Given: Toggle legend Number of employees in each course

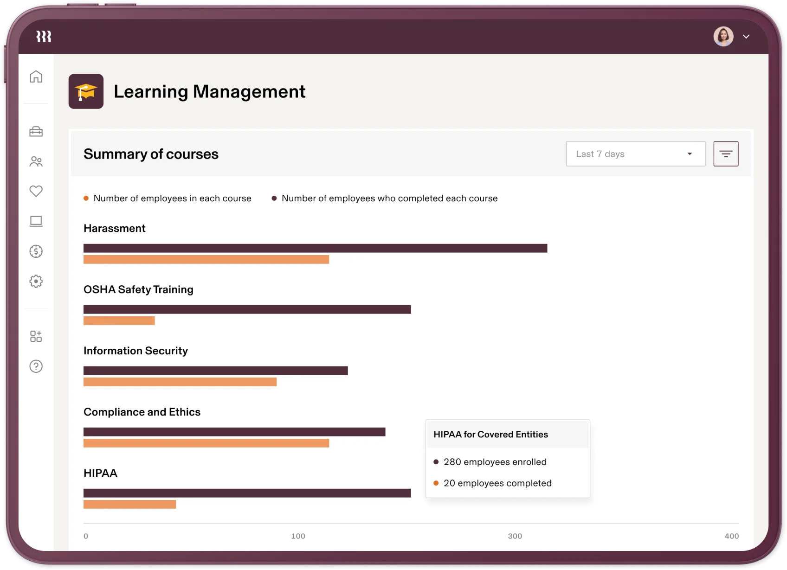Looking at the screenshot, I should (x=168, y=199).
